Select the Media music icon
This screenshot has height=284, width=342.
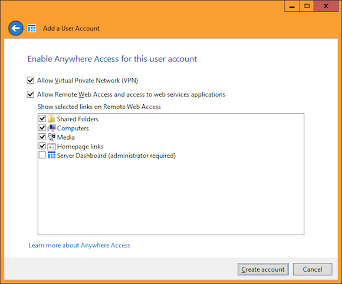pyautogui.click(x=51, y=137)
